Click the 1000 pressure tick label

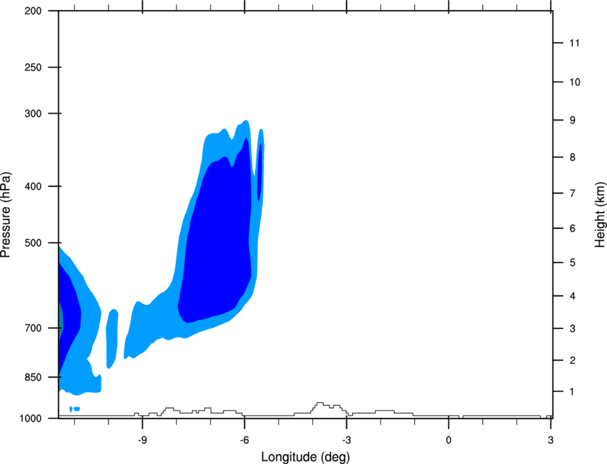point(30,418)
